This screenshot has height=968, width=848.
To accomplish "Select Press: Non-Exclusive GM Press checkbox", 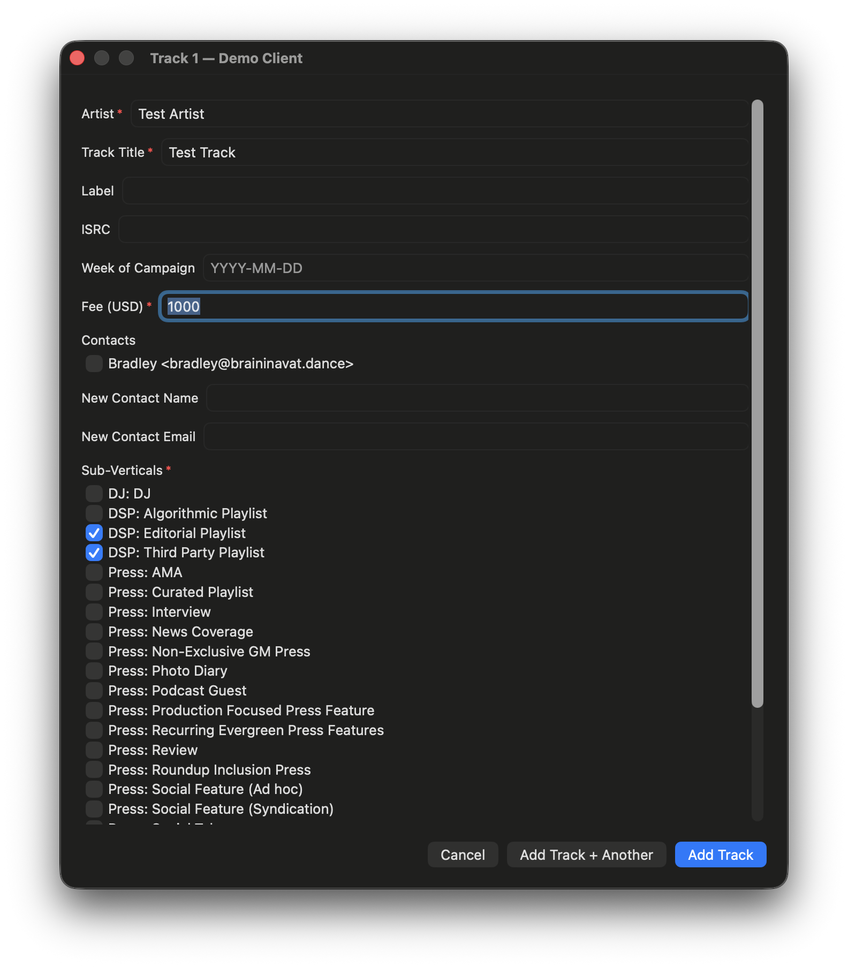I will coord(94,652).
